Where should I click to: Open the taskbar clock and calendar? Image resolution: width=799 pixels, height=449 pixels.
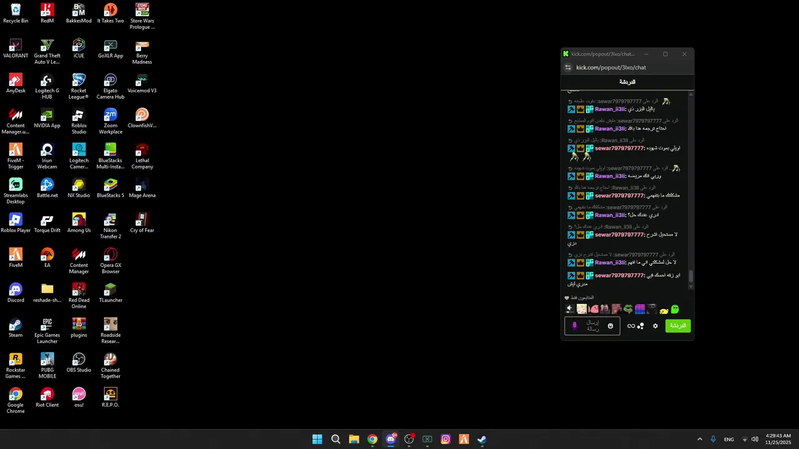point(778,439)
